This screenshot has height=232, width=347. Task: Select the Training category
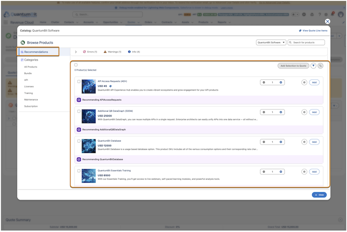click(x=28, y=93)
